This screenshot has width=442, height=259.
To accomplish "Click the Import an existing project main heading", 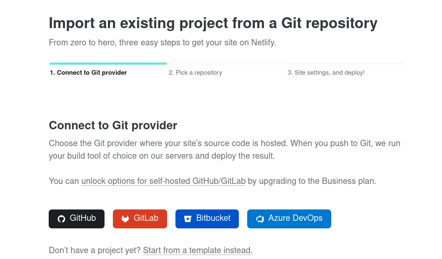I will coord(213,23).
